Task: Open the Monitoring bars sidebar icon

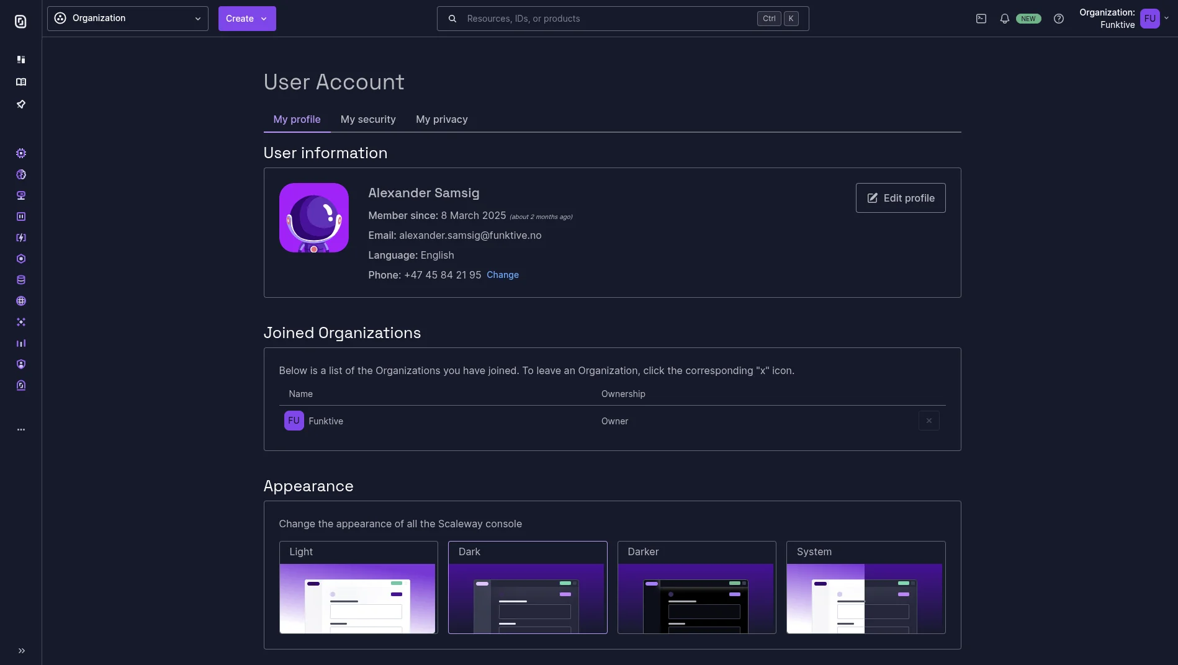Action: coord(21,343)
